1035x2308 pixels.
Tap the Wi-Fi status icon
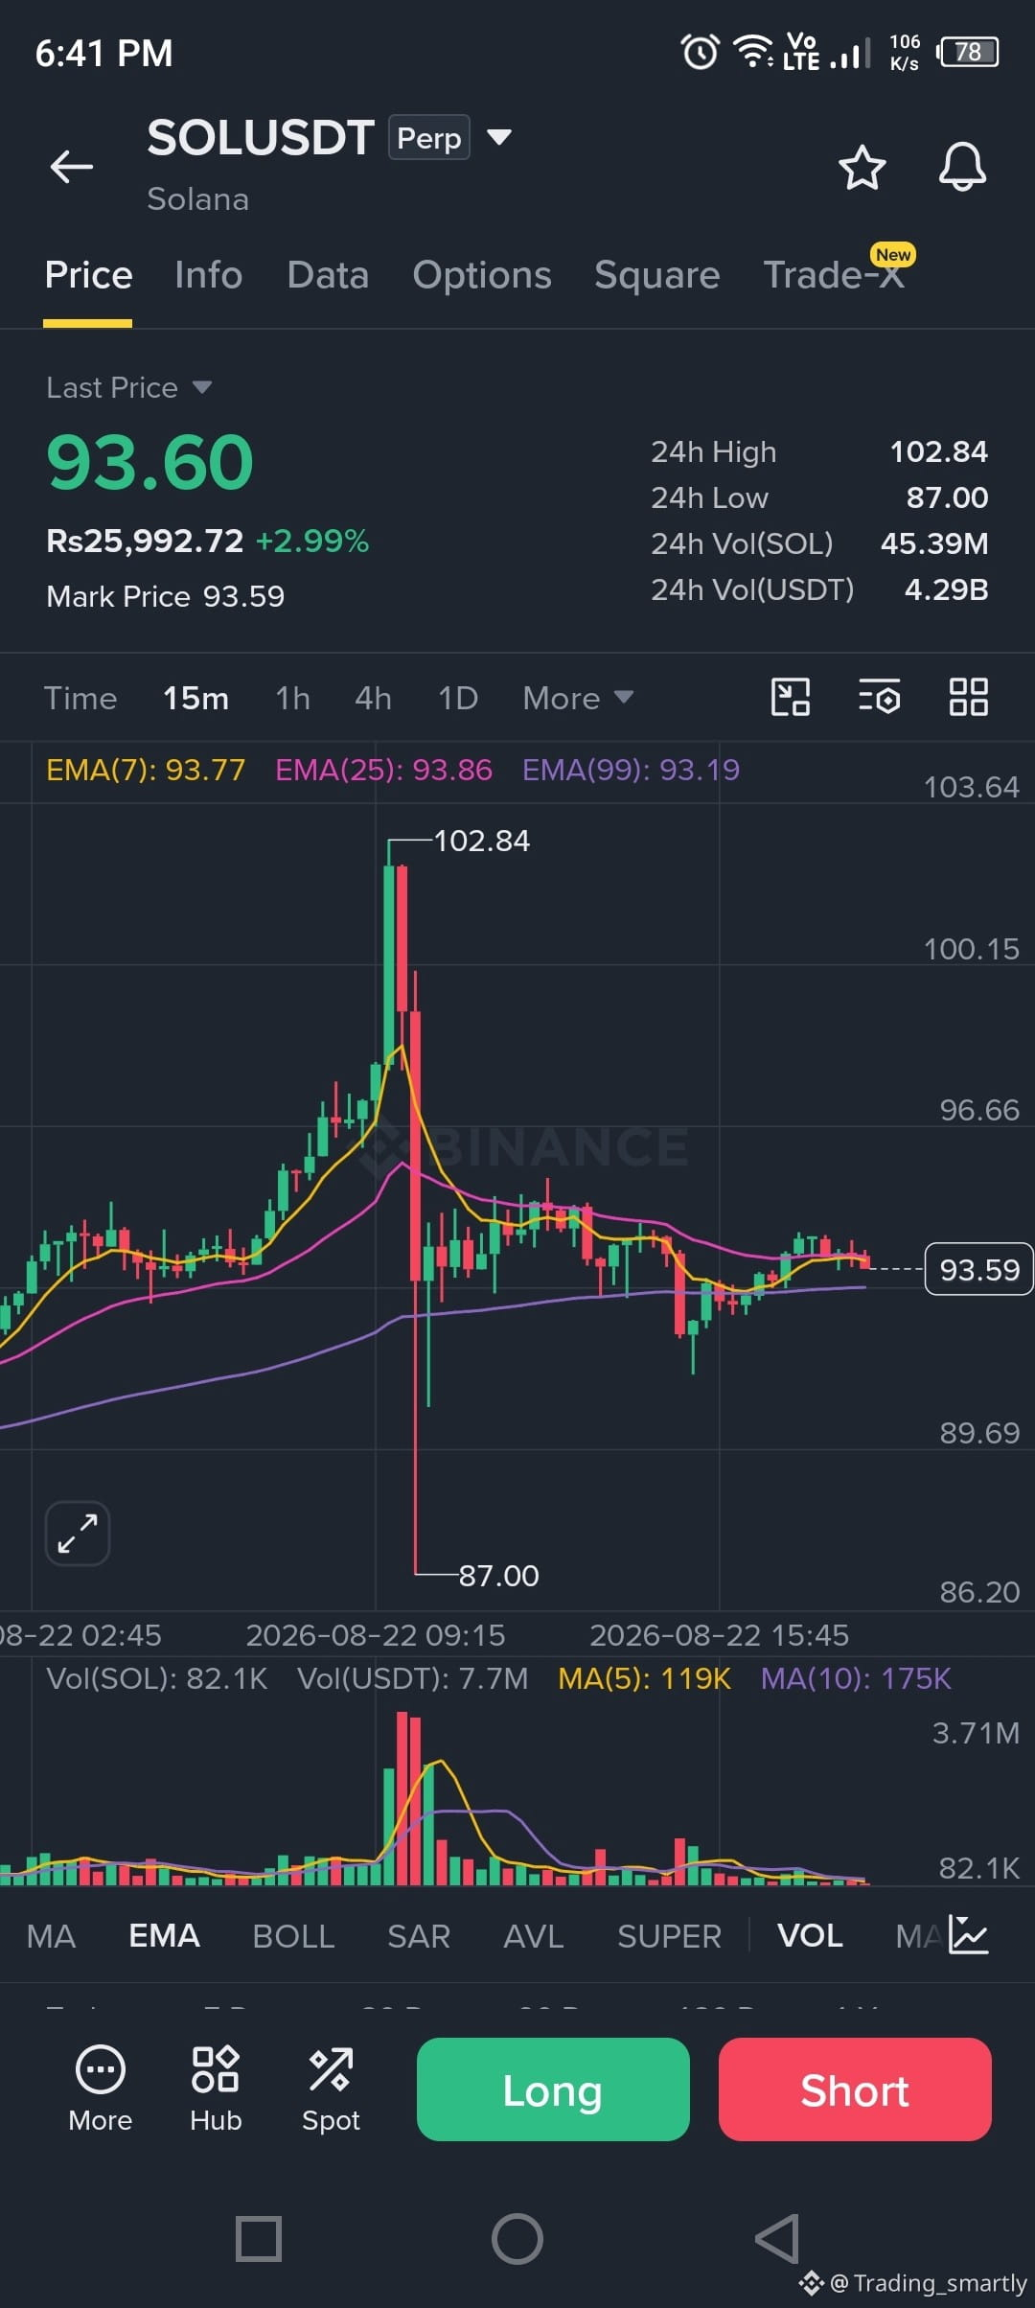754,51
